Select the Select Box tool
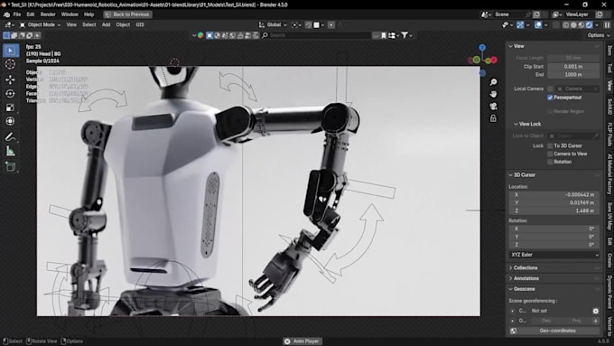The height and width of the screenshot is (346, 614). (x=11, y=51)
